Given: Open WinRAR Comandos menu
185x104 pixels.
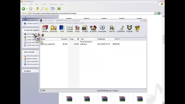Looking at the screenshot, I should 51,23.
